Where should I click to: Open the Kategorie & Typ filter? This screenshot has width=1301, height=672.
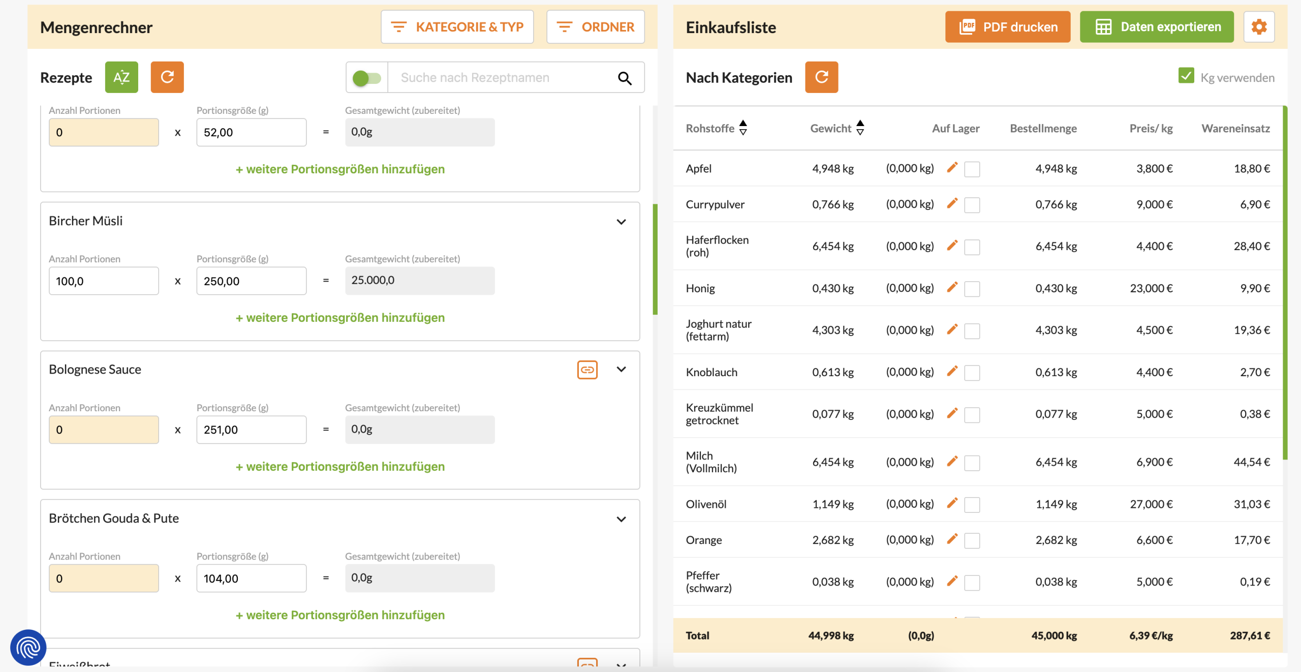click(x=457, y=27)
